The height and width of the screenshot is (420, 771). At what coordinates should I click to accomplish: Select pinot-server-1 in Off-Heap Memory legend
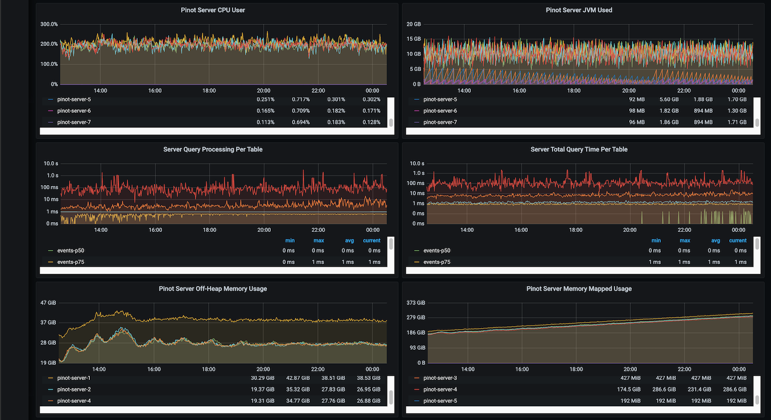pos(74,378)
